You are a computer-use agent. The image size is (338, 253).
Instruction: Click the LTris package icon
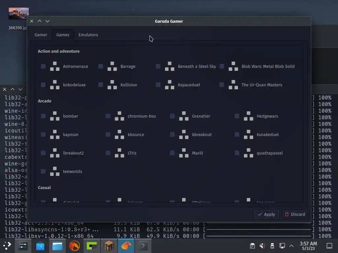tap(119, 153)
